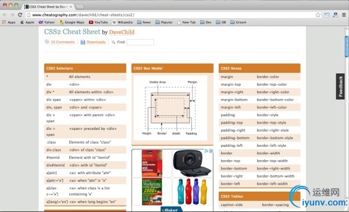Click the Downloads floppy disk icon
This screenshot has height=212, width=349.
(83, 42)
